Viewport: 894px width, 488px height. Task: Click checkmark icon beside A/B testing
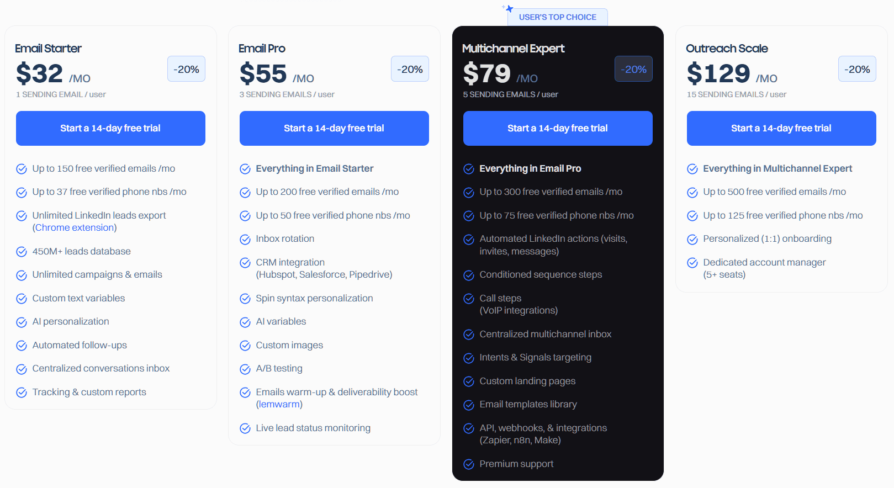245,369
